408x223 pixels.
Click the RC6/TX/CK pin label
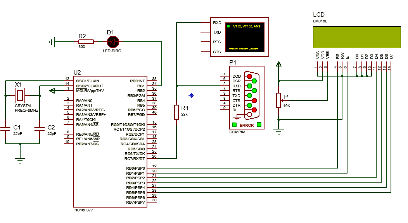135,153
